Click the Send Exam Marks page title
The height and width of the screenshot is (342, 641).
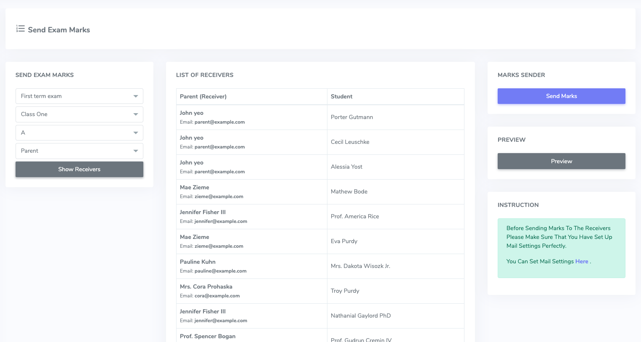point(59,30)
